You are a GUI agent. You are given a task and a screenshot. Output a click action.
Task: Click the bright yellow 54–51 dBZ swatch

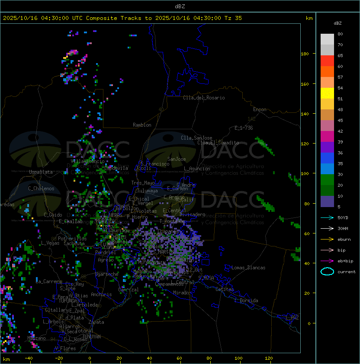click(327, 93)
